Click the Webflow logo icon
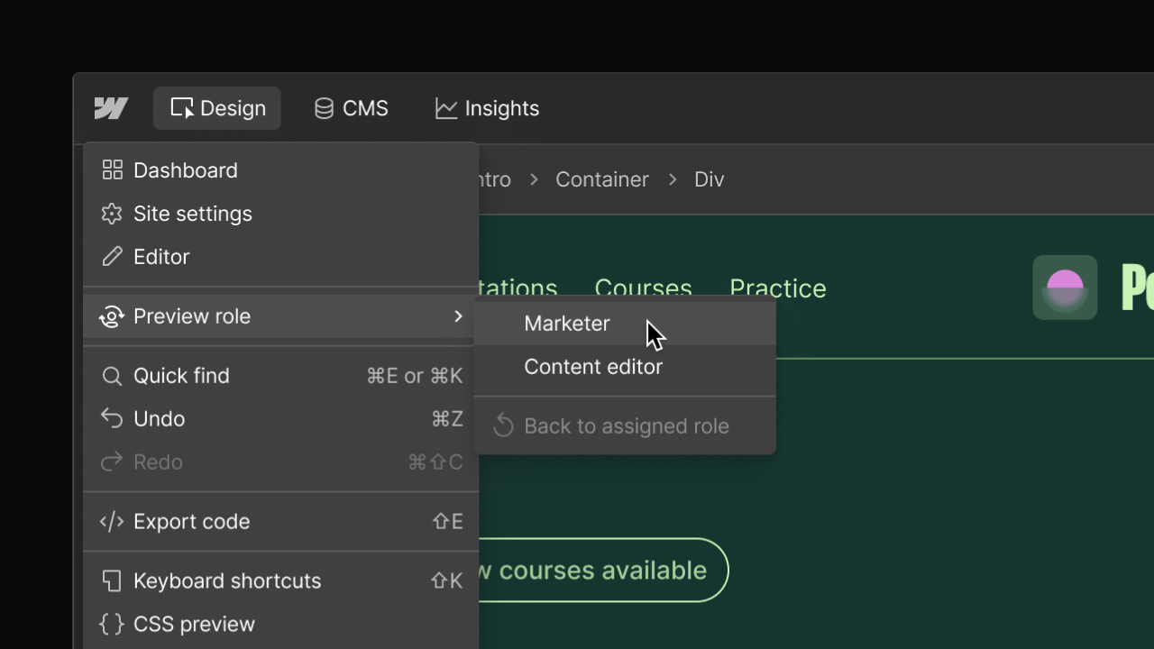Screen dimensions: 1154x649 [110, 108]
